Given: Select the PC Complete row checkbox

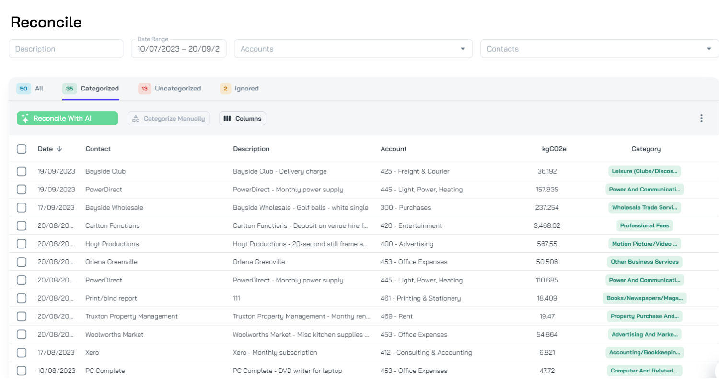Looking at the screenshot, I should pyautogui.click(x=22, y=371).
